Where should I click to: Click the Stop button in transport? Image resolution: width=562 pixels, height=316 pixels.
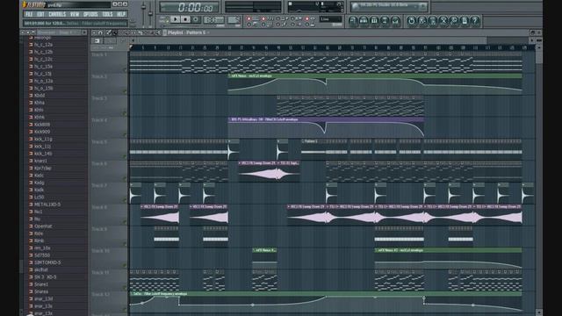185,19
